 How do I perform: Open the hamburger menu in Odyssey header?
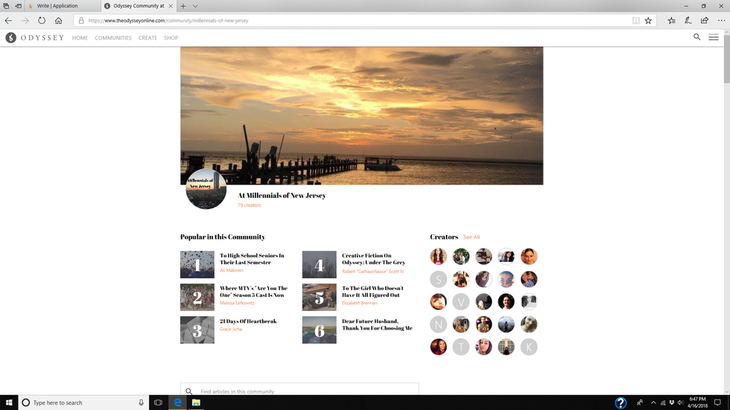pyautogui.click(x=714, y=37)
